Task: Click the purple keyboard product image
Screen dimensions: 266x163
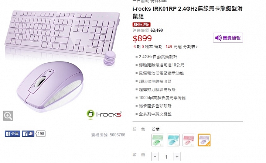Action: pos(62,32)
